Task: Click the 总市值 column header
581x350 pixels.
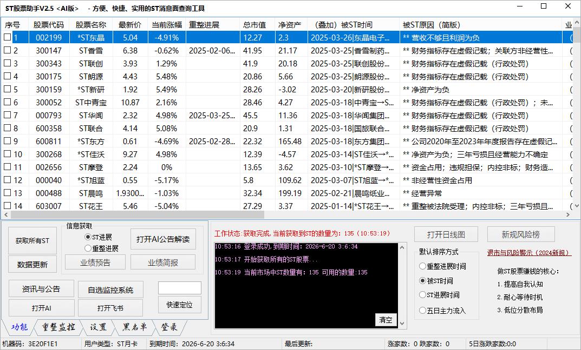Action: [x=257, y=25]
